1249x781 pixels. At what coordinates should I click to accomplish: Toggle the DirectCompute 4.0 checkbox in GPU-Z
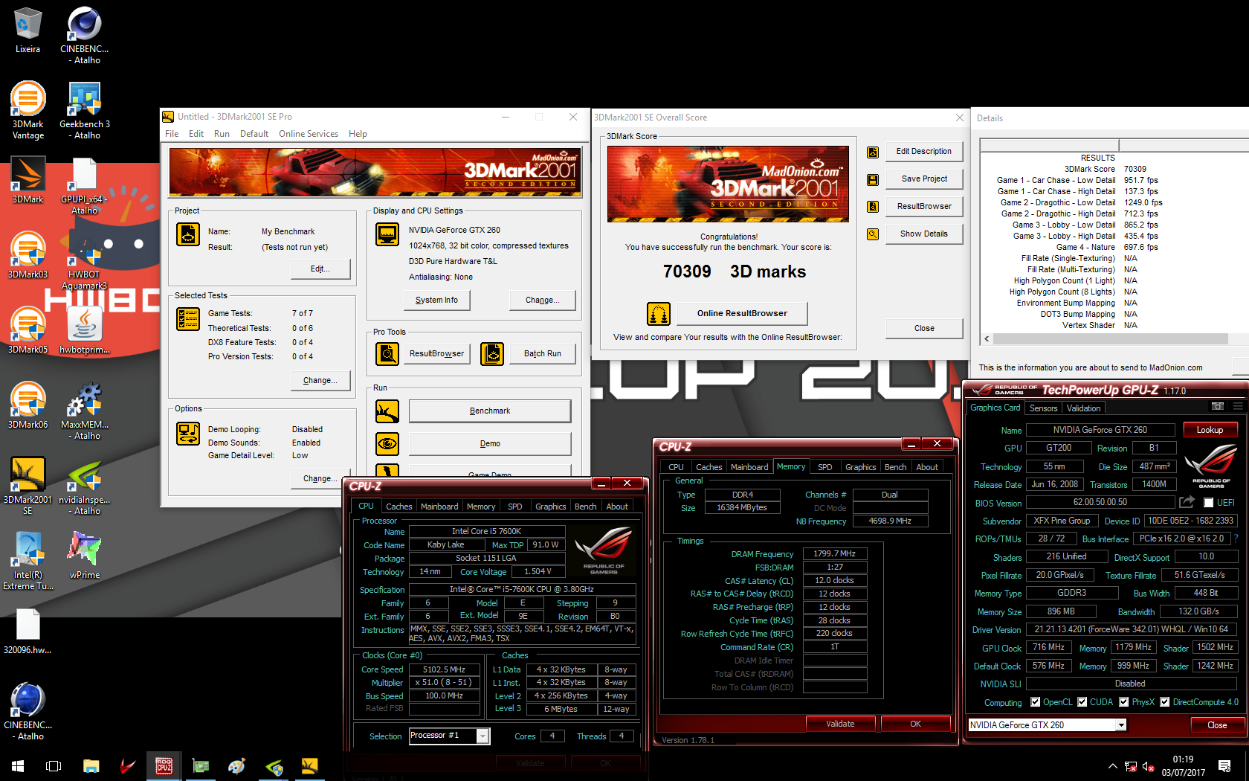coord(1165,702)
